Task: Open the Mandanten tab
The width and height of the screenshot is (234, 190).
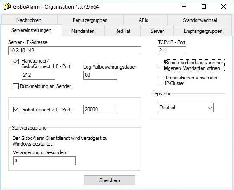Action: pyautogui.click(x=83, y=31)
